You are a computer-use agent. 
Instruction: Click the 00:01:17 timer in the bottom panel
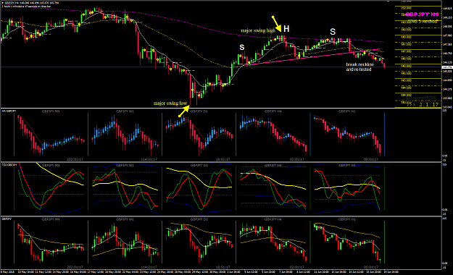pos(371,267)
